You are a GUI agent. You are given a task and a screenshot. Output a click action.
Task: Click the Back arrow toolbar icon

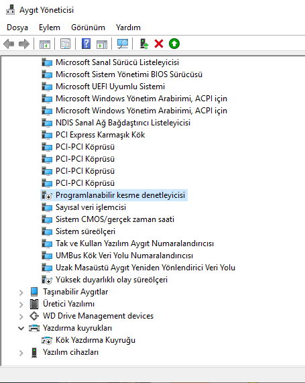pyautogui.click(x=9, y=44)
